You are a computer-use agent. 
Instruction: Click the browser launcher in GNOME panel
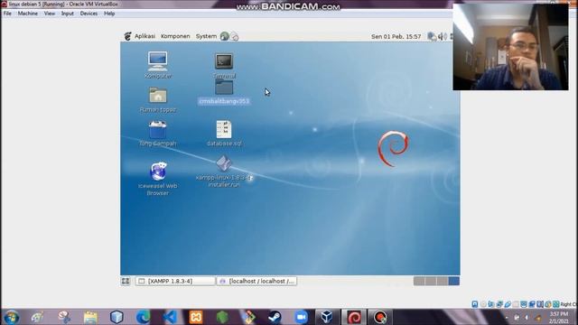coord(224,36)
